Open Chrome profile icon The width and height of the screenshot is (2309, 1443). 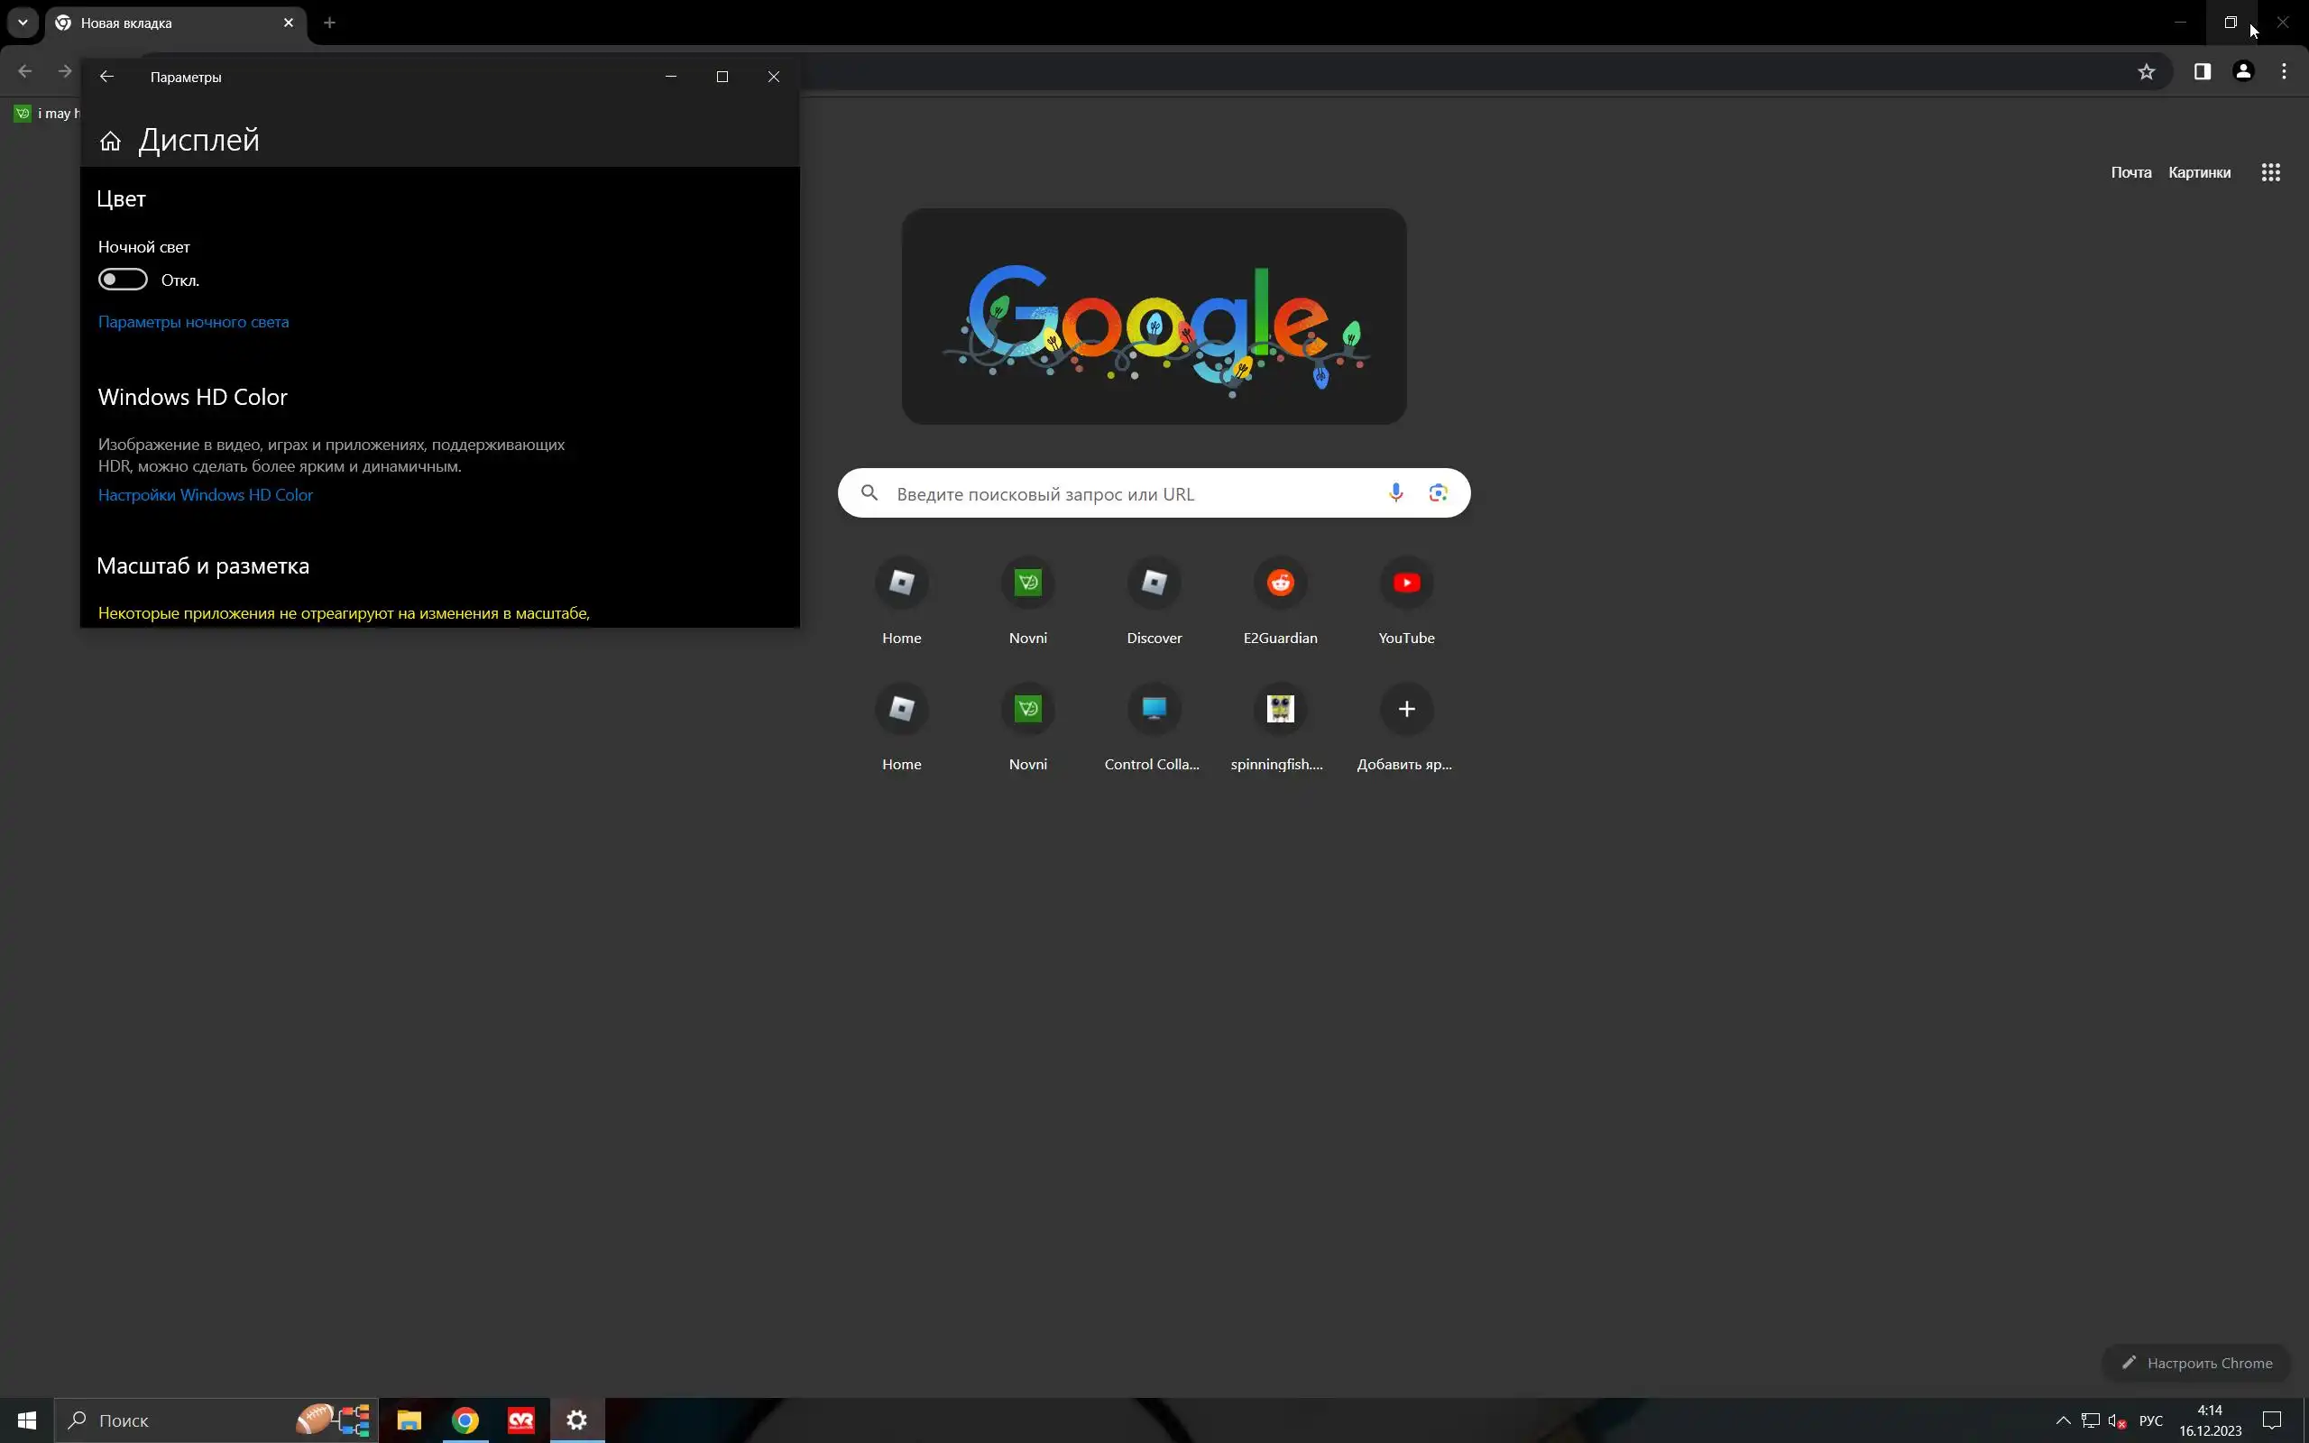[x=2243, y=71]
